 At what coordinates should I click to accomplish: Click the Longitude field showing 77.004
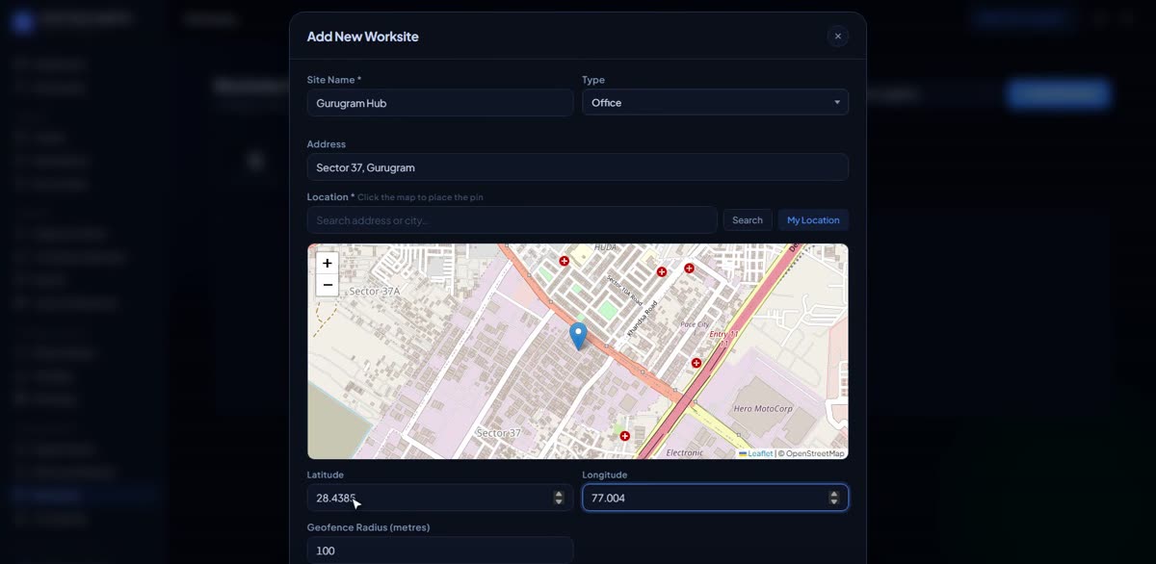(715, 498)
